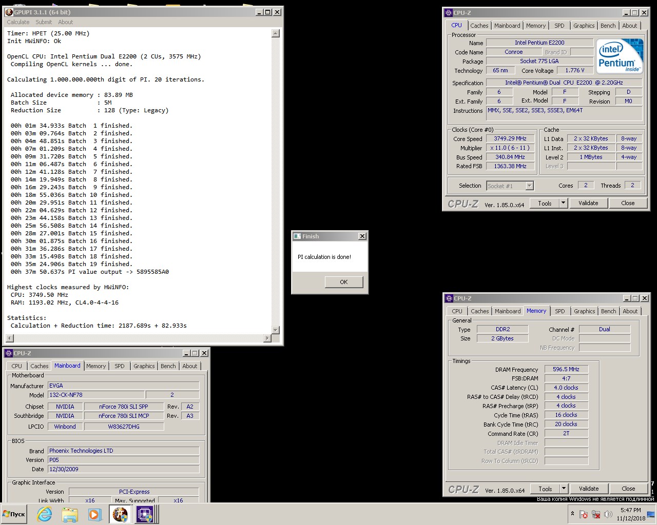Viewport: 657px width, 525px height.
Task: Switch to CPU tab in the CPU-Z Mainboard window
Action: coord(16,366)
